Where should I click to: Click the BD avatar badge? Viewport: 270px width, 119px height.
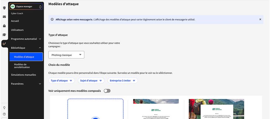[x=13, y=7]
